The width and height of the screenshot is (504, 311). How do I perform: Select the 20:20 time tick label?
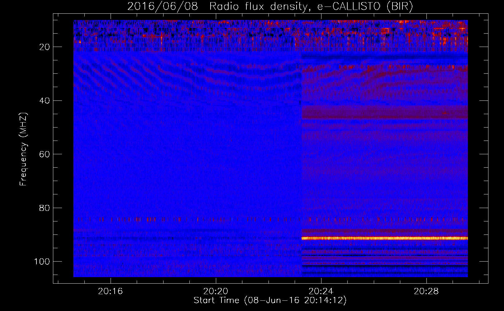pyautogui.click(x=216, y=291)
